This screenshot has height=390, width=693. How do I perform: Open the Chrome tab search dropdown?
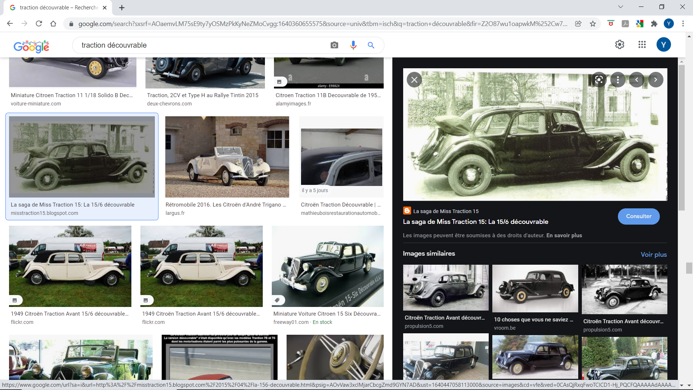click(x=620, y=7)
